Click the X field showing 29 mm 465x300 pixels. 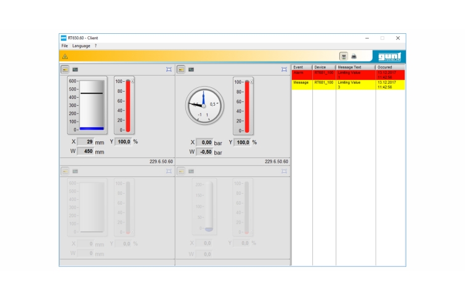[86, 142]
